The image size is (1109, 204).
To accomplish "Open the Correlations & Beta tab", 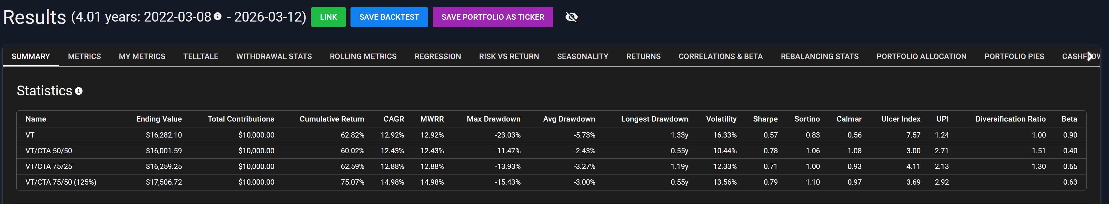I will click(x=720, y=56).
